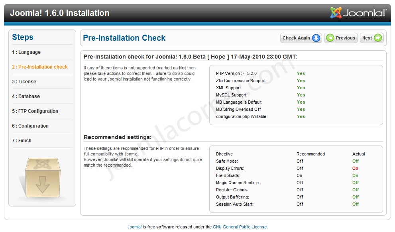
Task: Click the 'Zlib Compression Support' label
Action: [x=241, y=81]
